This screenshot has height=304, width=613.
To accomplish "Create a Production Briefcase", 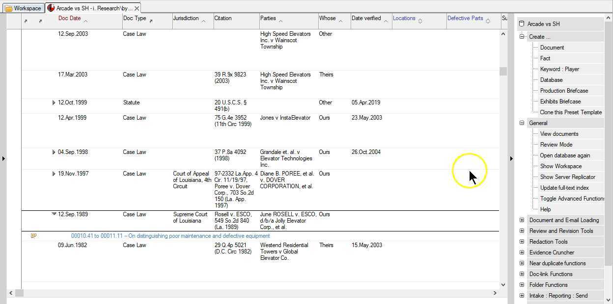I will (564, 91).
